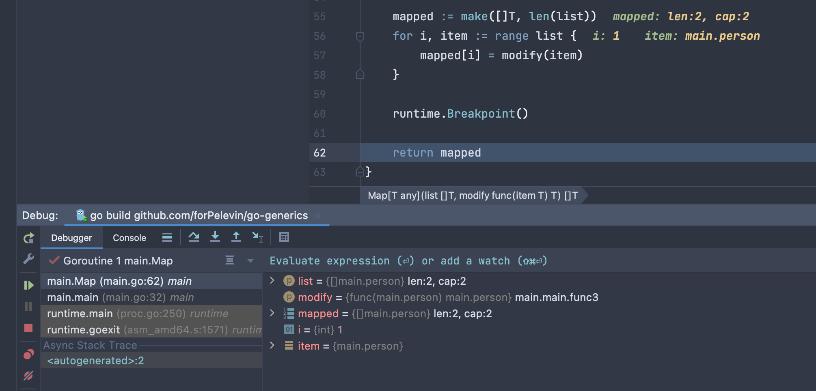
Task: Click on 'mapped[i] = modify(item)' line
Action: (501, 56)
